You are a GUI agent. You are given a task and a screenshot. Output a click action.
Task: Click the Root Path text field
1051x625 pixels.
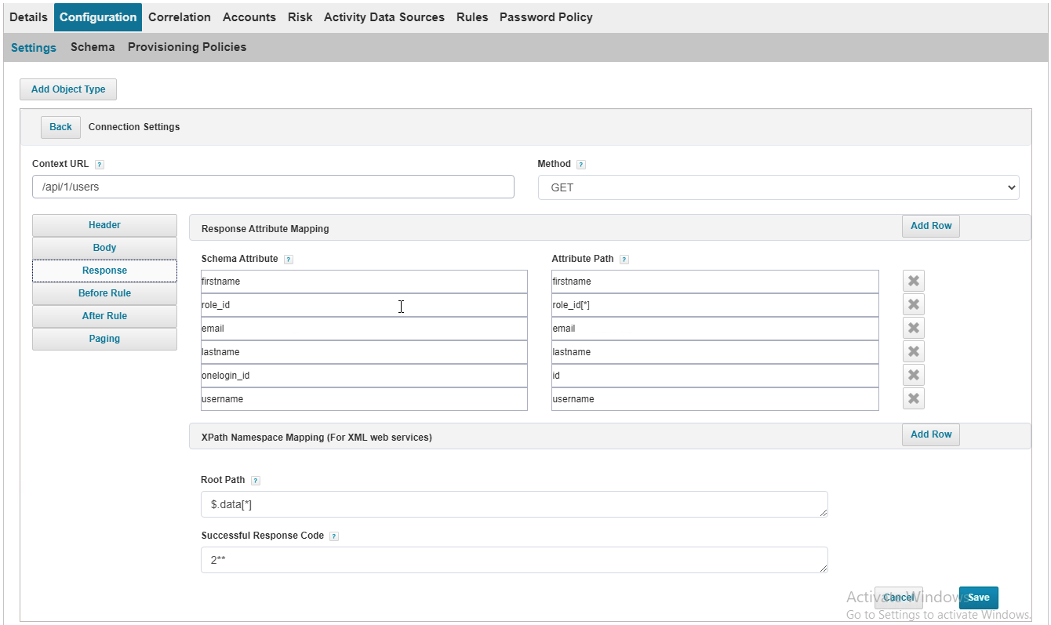point(515,504)
